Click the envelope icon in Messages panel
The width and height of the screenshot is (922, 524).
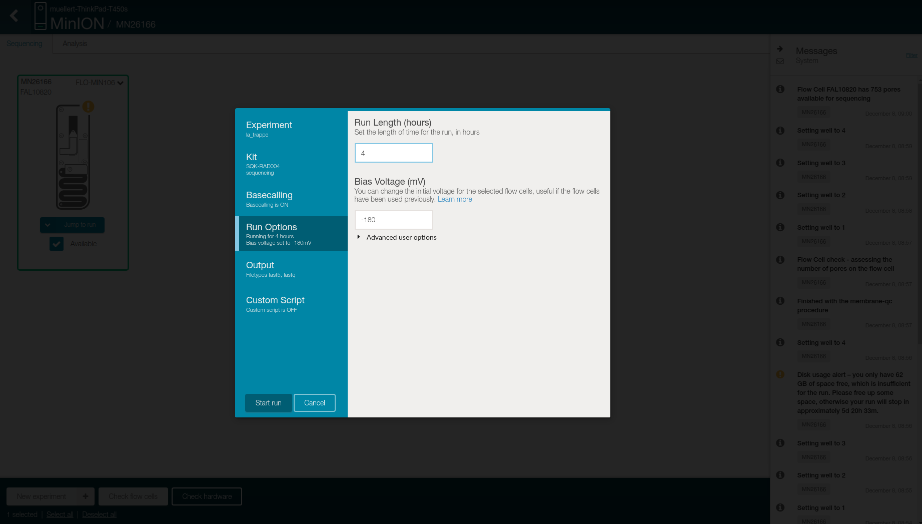click(x=780, y=61)
